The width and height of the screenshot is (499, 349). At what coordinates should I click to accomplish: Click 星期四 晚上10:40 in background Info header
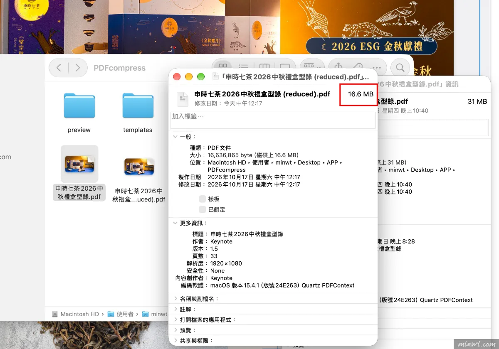405,111
